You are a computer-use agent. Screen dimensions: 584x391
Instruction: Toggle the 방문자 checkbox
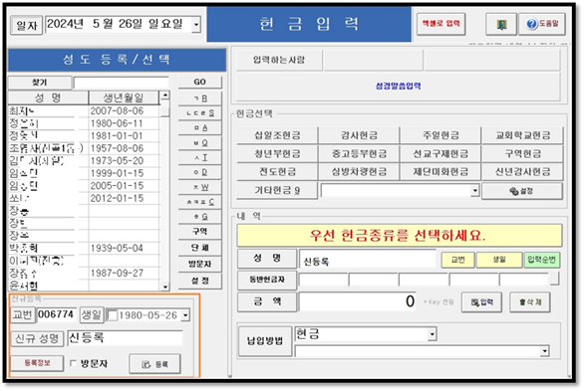(73, 363)
